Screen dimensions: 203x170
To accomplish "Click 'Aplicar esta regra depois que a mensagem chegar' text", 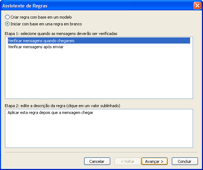I will click(x=50, y=112).
